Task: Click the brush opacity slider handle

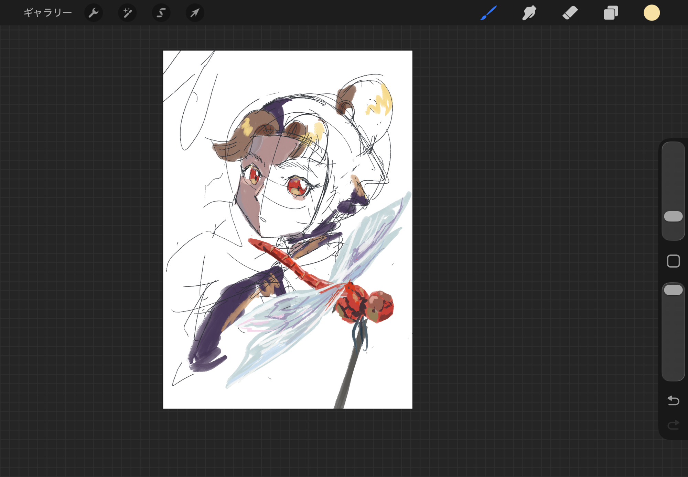Action: [673, 290]
